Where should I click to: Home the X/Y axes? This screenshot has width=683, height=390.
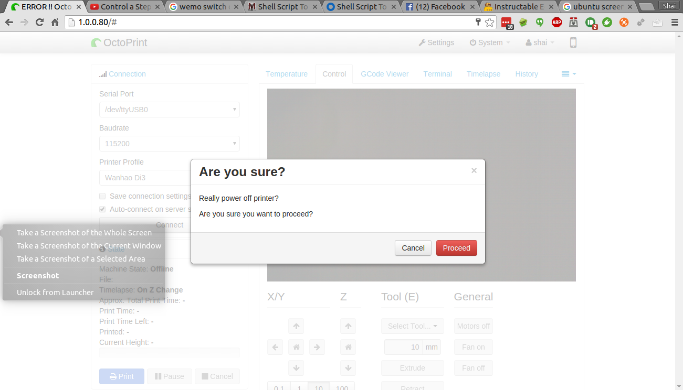point(296,347)
